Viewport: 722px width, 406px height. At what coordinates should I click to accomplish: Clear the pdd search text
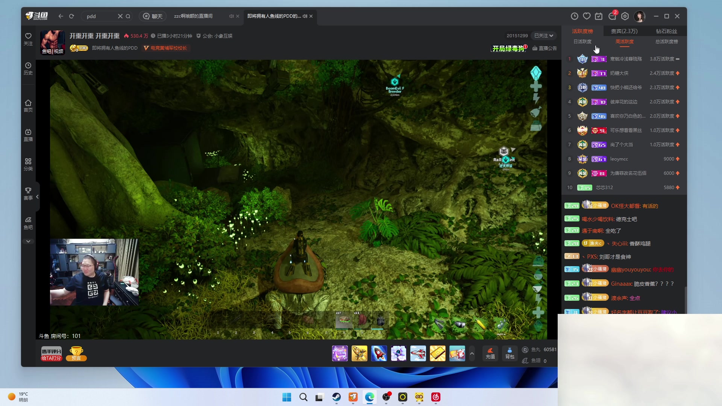(120, 16)
